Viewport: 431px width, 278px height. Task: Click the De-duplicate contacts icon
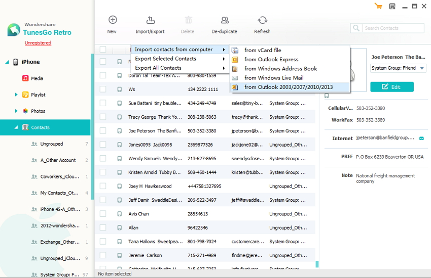(224, 20)
